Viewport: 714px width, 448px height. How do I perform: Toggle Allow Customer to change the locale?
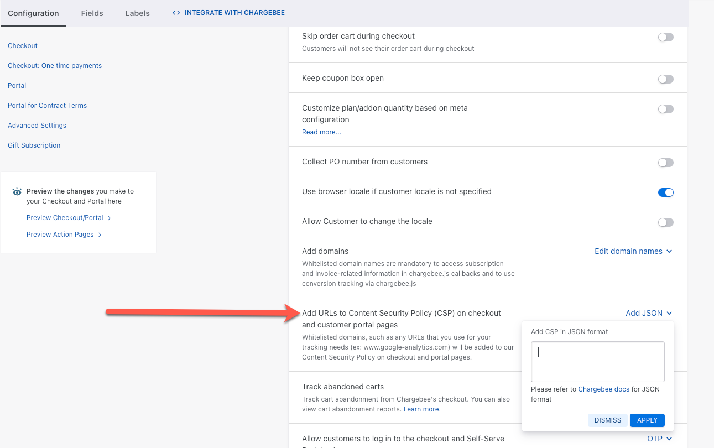coord(665,222)
